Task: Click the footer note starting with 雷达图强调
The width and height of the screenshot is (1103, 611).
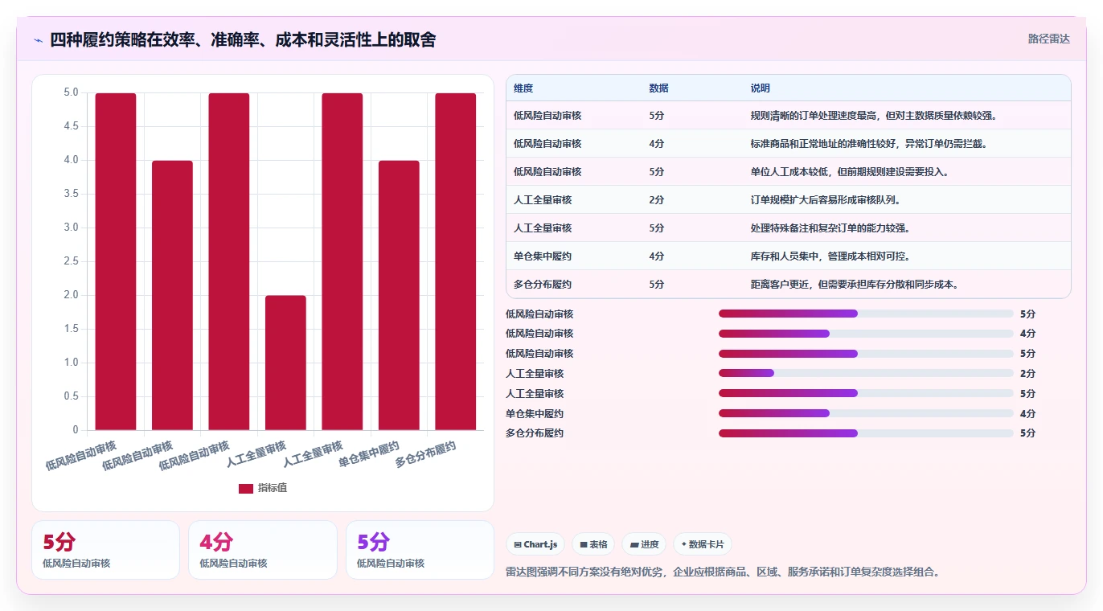Action: [x=724, y=572]
